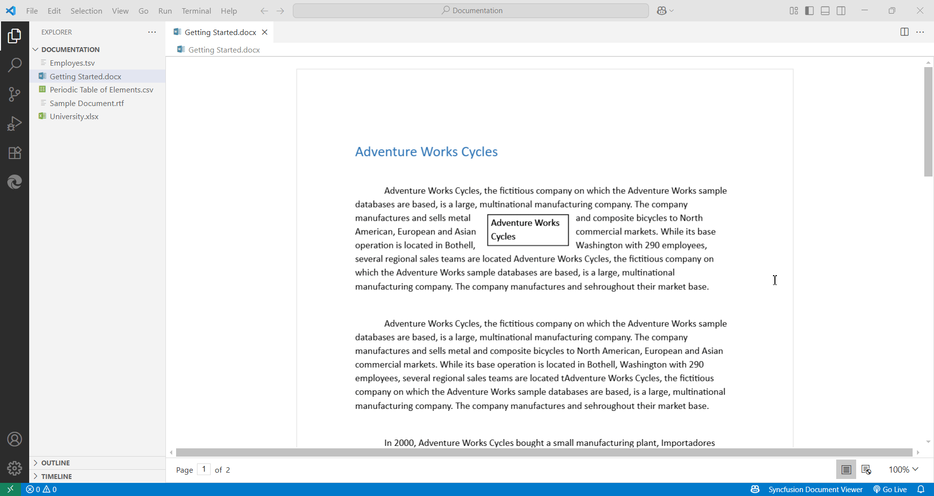The image size is (934, 496).
Task: Click the horizontal scrollbar of document
Action: pos(544,452)
